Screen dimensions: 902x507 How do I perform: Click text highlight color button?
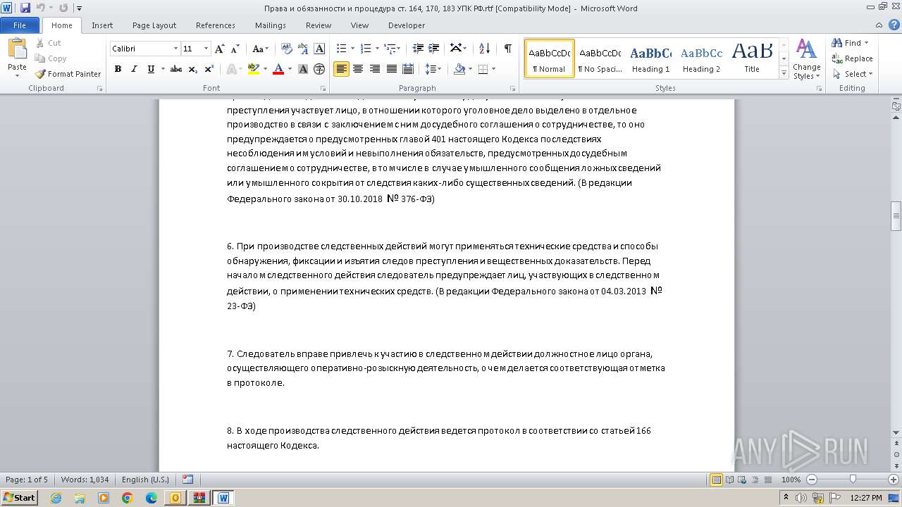pyautogui.click(x=254, y=69)
